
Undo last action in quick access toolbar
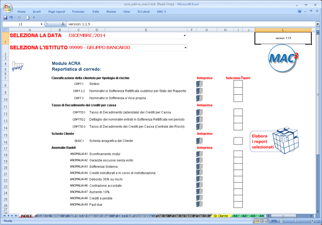pos(11,18)
